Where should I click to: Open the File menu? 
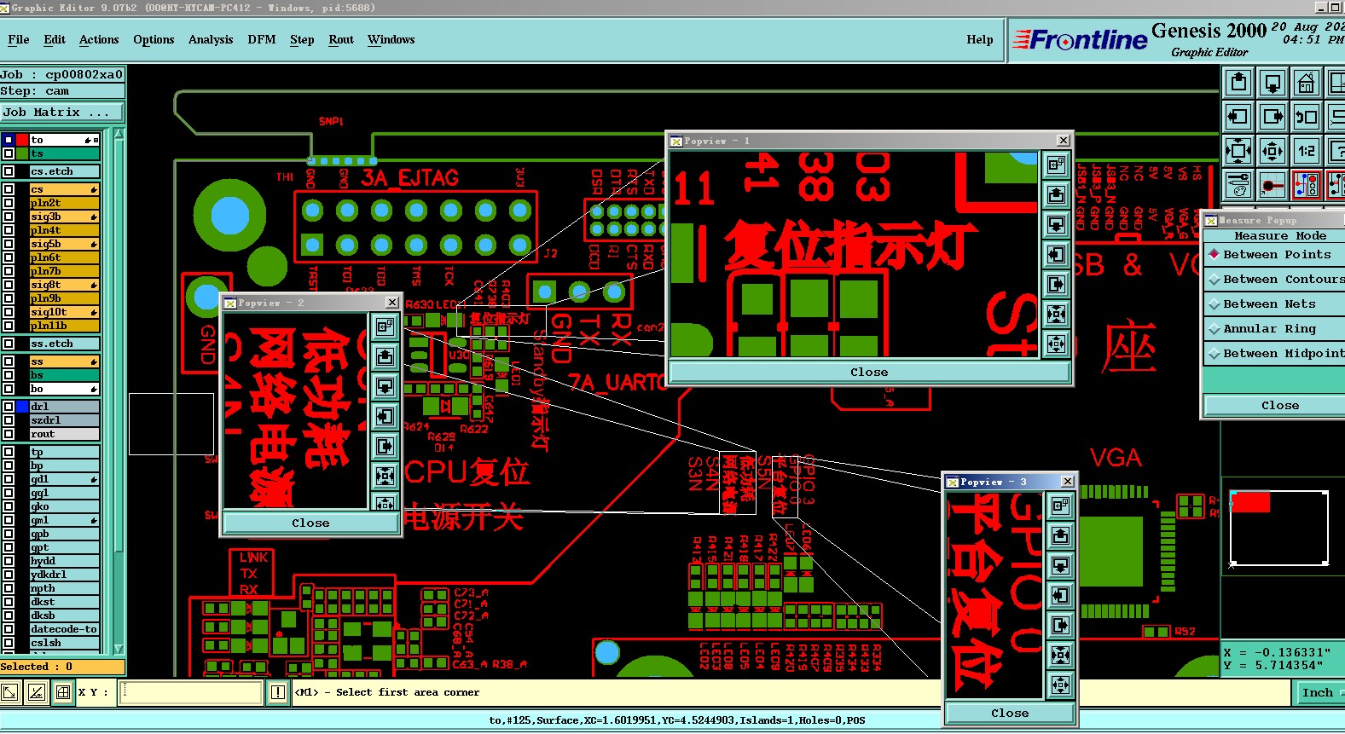pyautogui.click(x=19, y=39)
